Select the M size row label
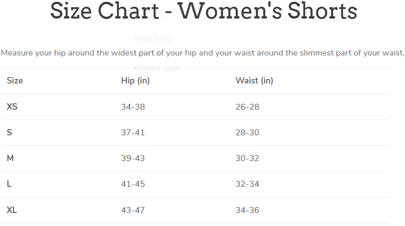The width and height of the screenshot is (405, 226). [x=10, y=158]
